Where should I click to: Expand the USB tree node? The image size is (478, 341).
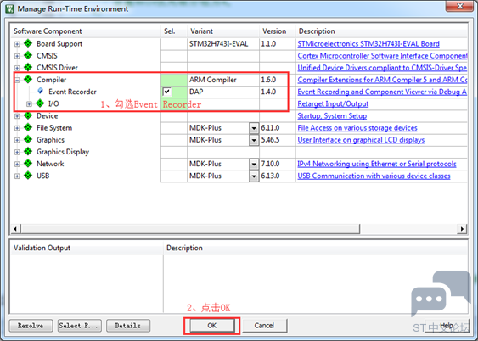click(x=17, y=176)
